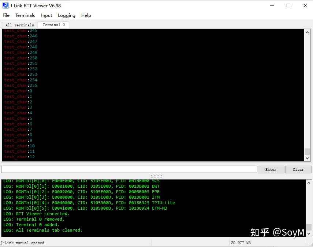Click the terminal scrollbar down arrow
Screen dimensions: 313x247
pos(308,158)
